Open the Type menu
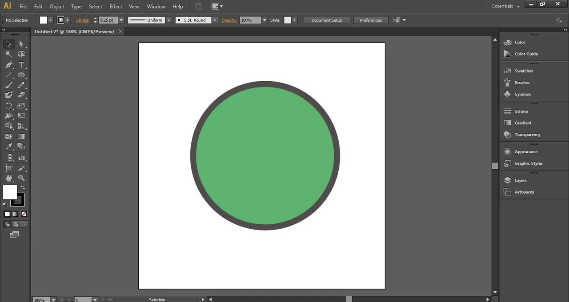The height and width of the screenshot is (302, 569). point(76,7)
